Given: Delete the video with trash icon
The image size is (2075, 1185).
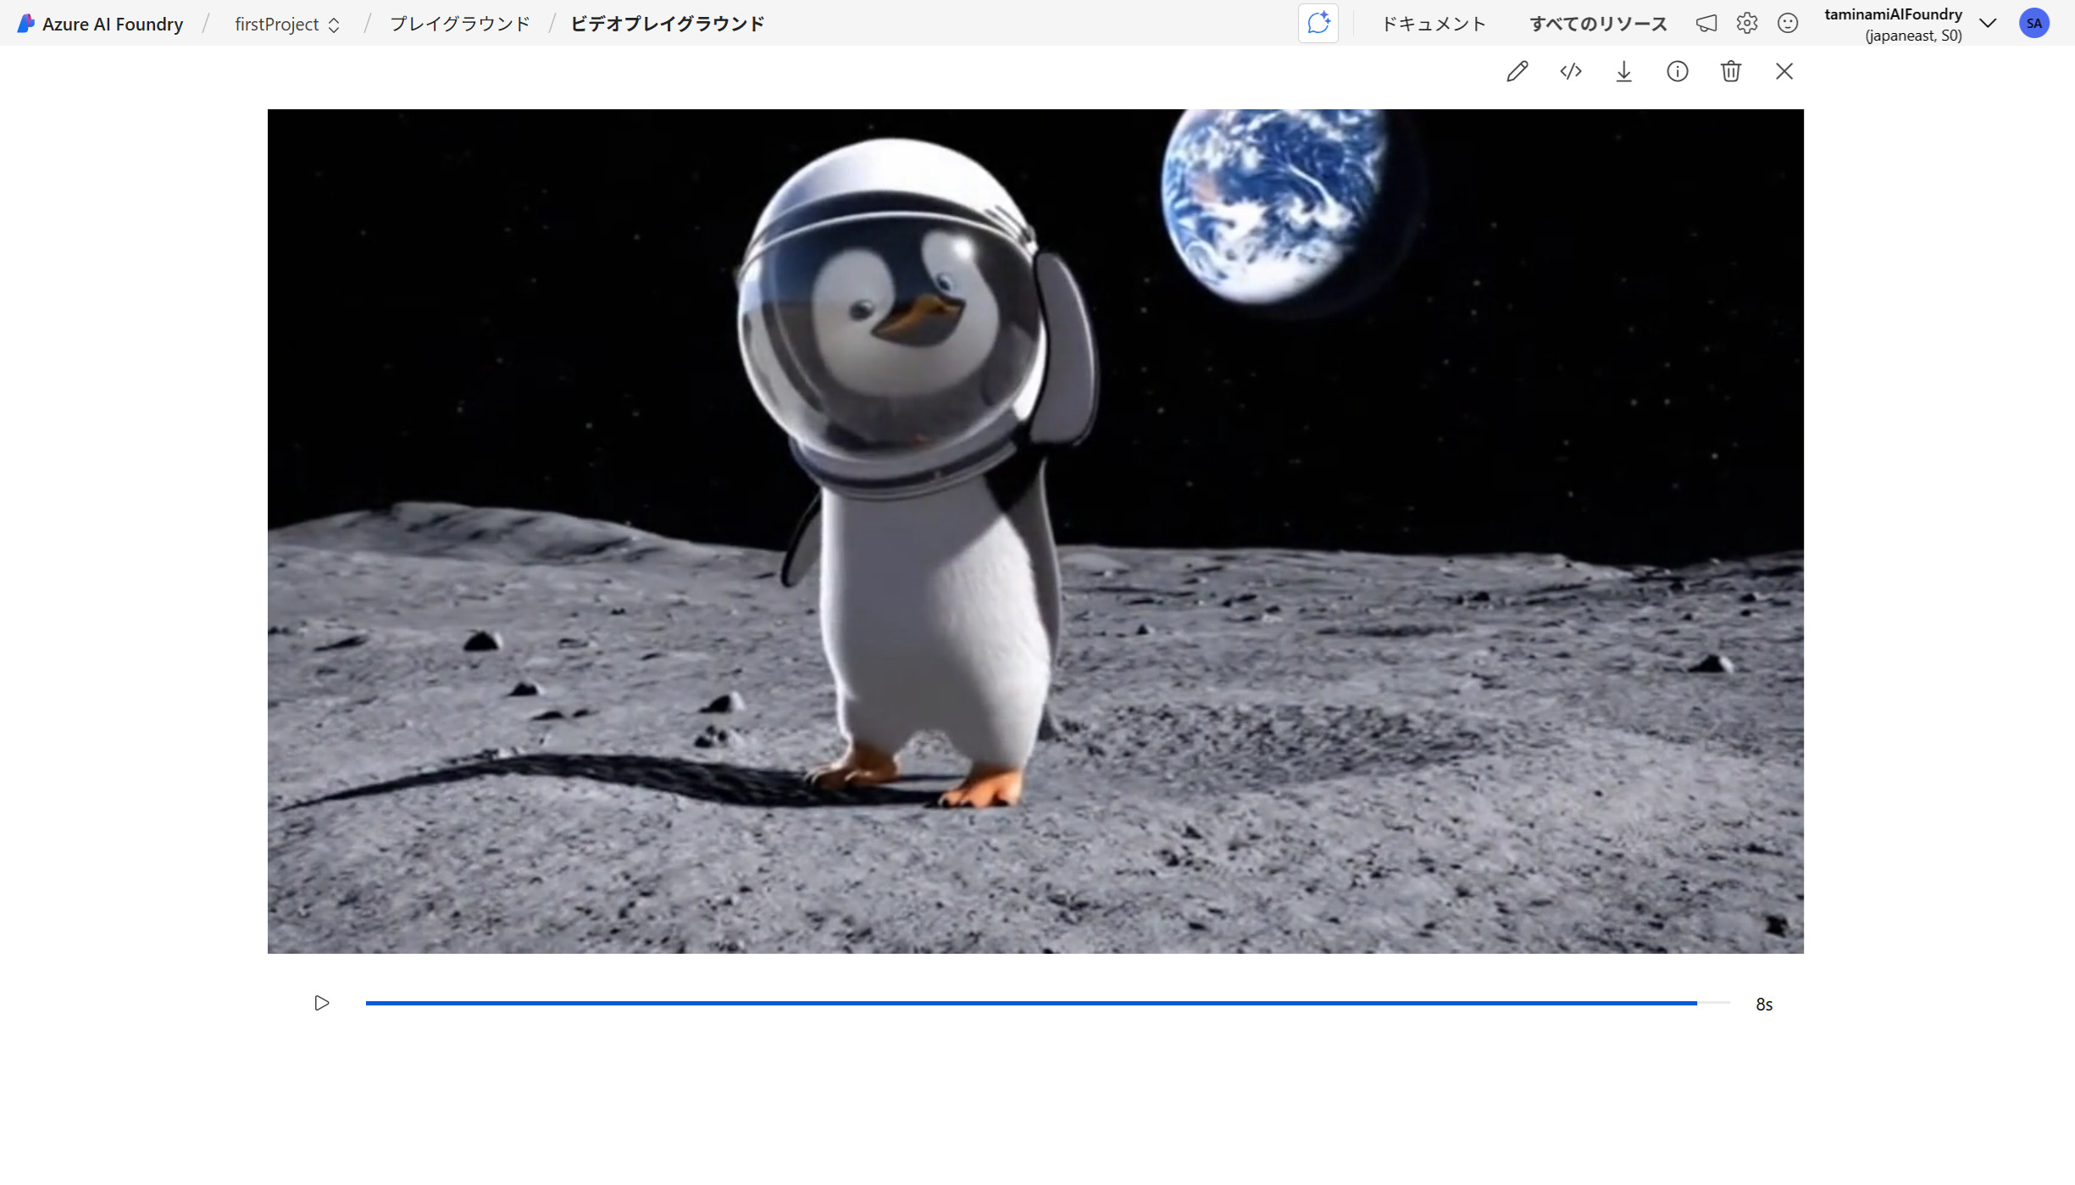Looking at the screenshot, I should (x=1730, y=71).
